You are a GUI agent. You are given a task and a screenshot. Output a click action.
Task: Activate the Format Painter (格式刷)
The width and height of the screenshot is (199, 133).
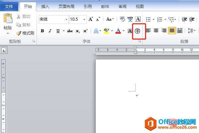pos(25,33)
